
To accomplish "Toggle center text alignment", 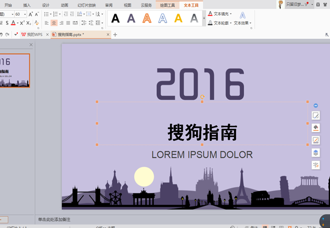I will [54, 23].
